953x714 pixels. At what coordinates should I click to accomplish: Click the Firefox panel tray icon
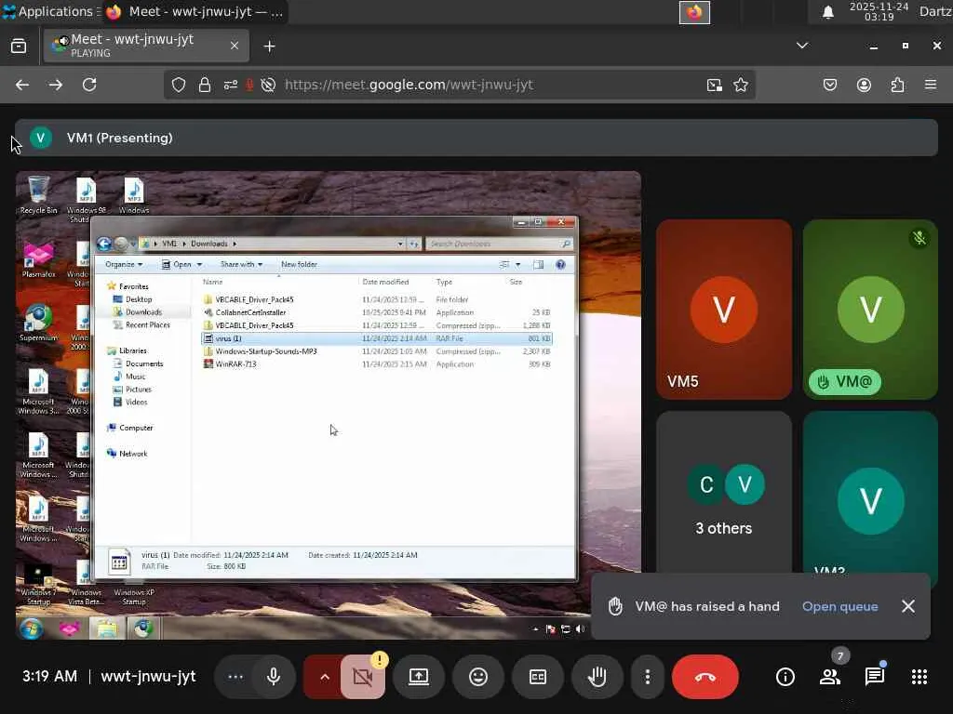click(x=694, y=12)
